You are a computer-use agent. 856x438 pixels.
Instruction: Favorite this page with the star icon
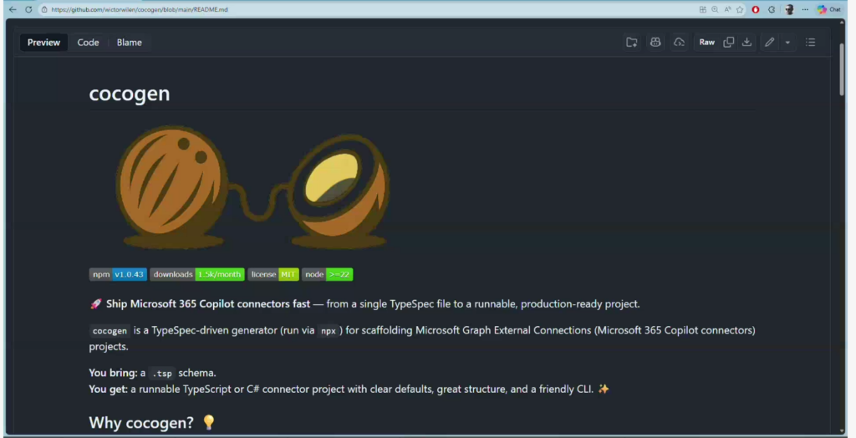click(x=740, y=9)
